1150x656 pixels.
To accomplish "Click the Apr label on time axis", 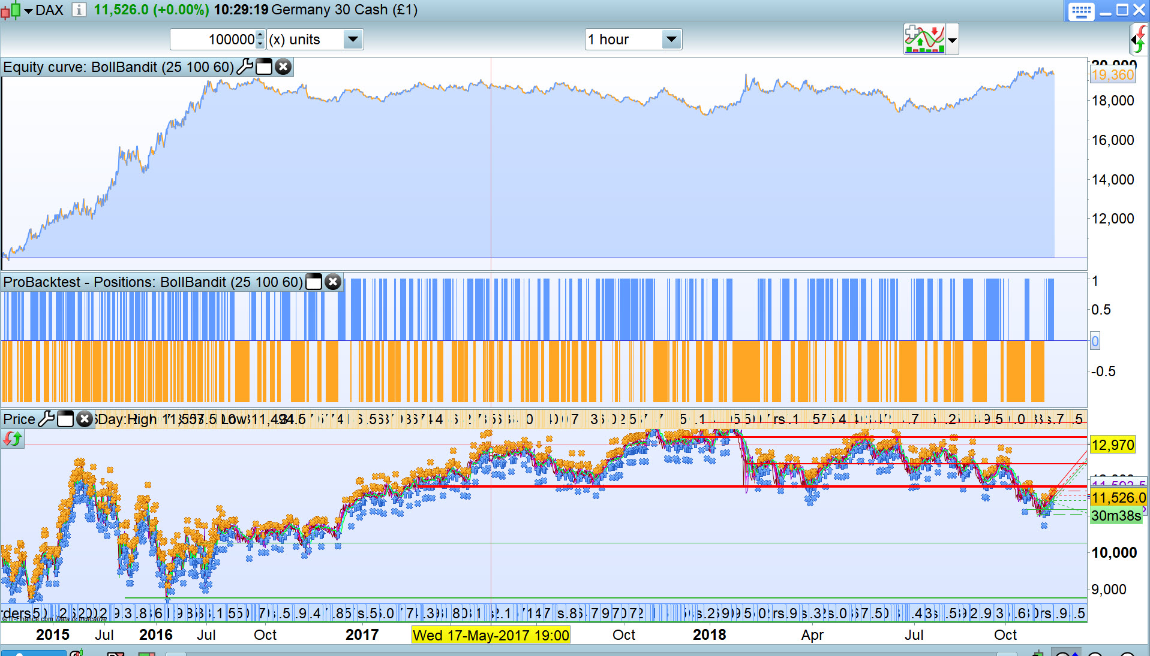I will (x=812, y=634).
